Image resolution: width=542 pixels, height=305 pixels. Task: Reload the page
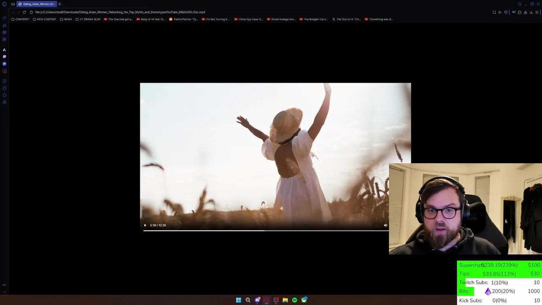tap(24, 12)
